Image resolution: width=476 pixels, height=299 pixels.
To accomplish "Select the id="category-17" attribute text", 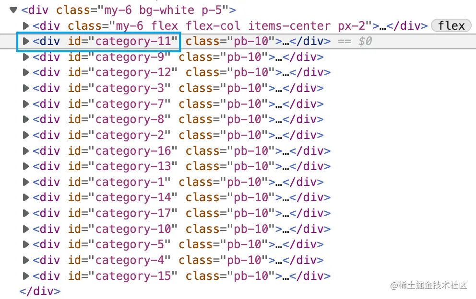I will click(x=123, y=214).
